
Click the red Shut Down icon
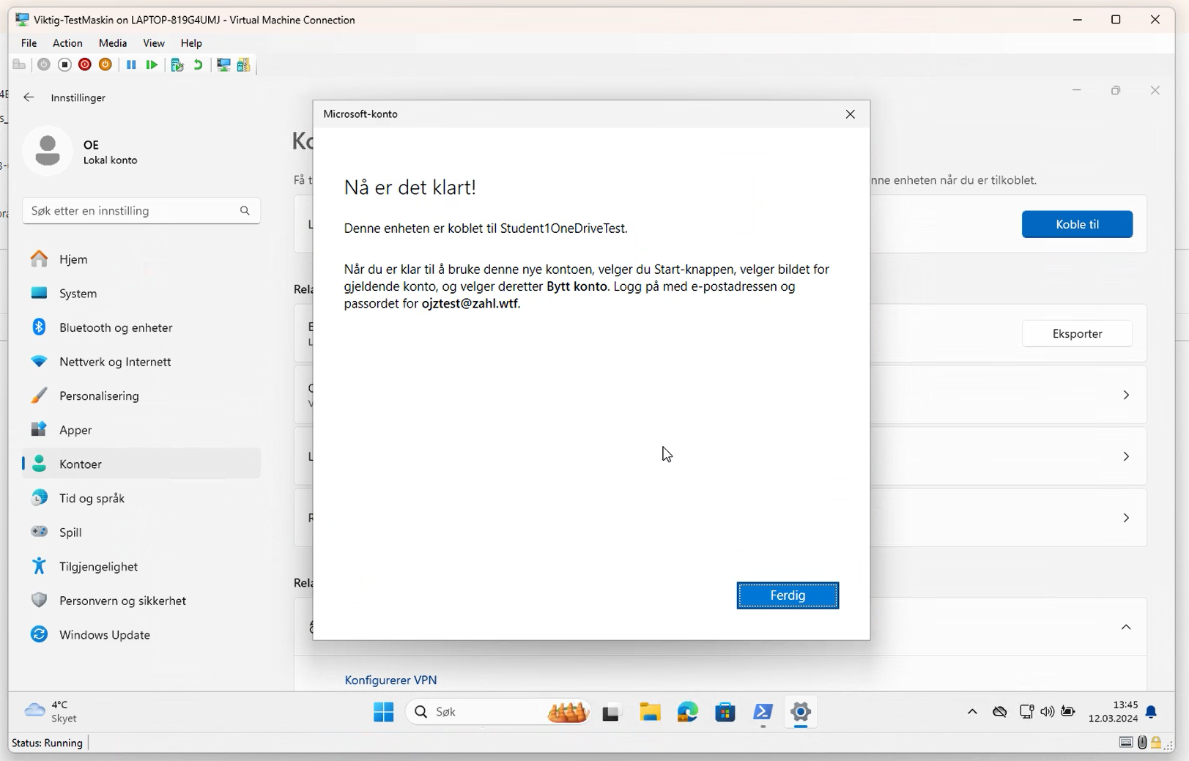tap(85, 65)
